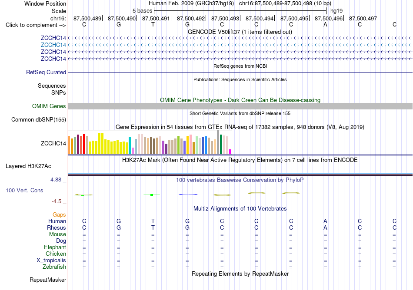413x290 pixels.
Task: Select the black ZCCHC14 GTEx expression label
Action: pos(53,144)
